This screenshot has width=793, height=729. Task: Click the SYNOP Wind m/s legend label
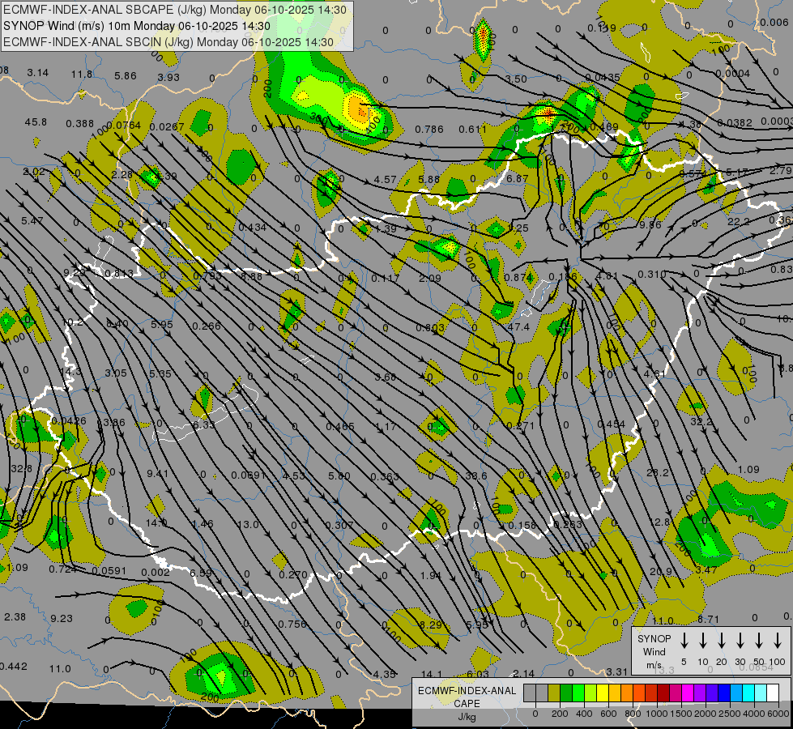coord(654,651)
